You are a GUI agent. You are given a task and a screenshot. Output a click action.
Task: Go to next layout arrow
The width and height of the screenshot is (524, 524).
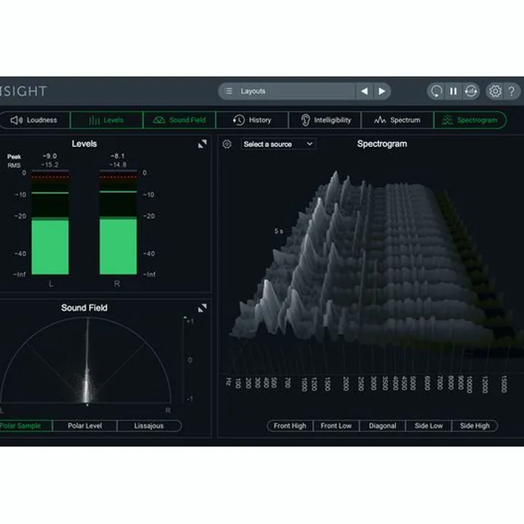point(381,91)
